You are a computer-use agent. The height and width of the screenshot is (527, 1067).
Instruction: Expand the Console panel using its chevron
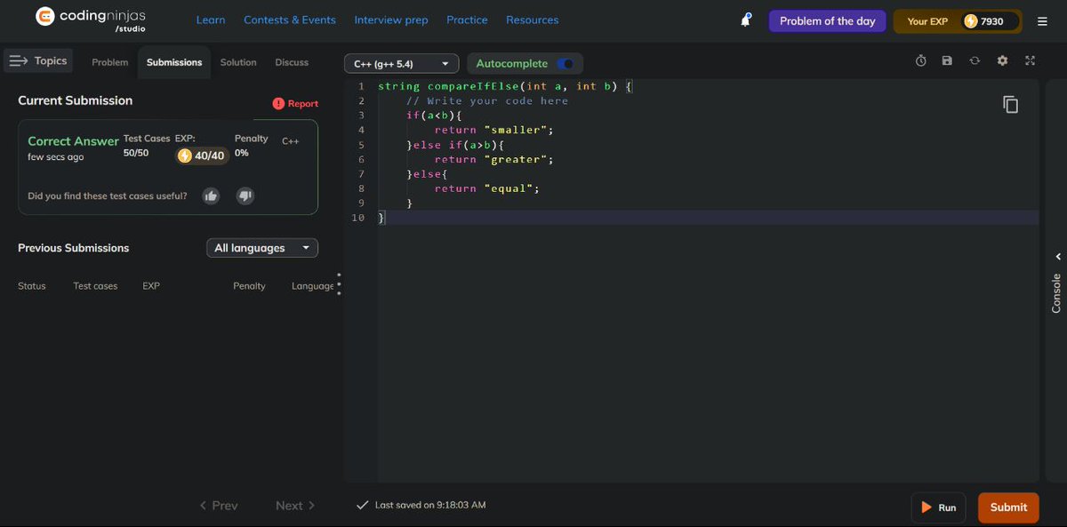[1058, 256]
